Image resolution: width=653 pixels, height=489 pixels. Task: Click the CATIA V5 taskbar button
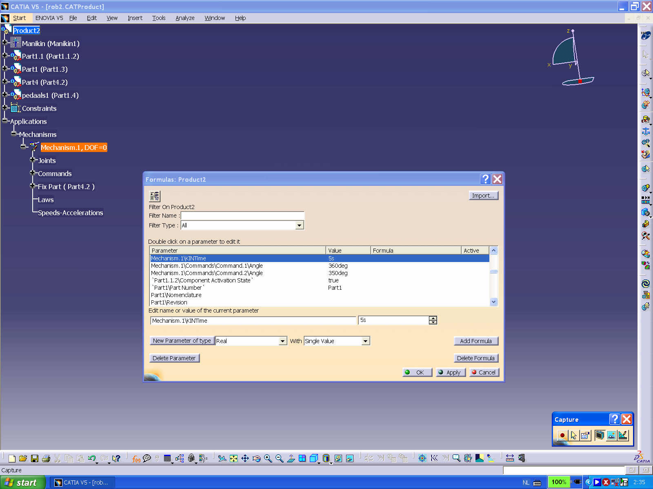tap(83, 482)
